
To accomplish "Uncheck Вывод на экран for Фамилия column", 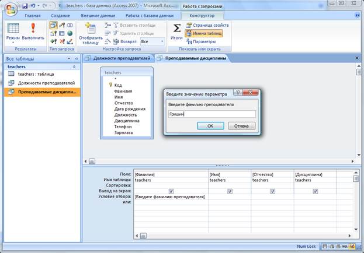I will coord(171,191).
